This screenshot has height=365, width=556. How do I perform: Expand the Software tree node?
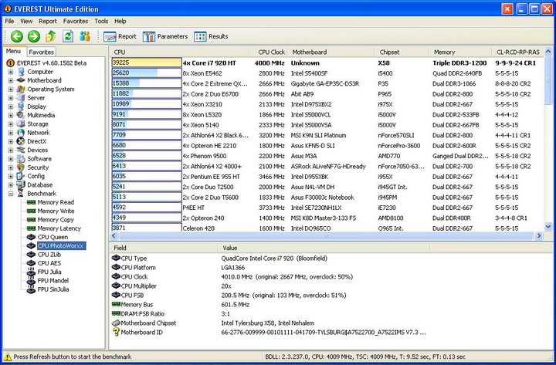click(x=11, y=159)
